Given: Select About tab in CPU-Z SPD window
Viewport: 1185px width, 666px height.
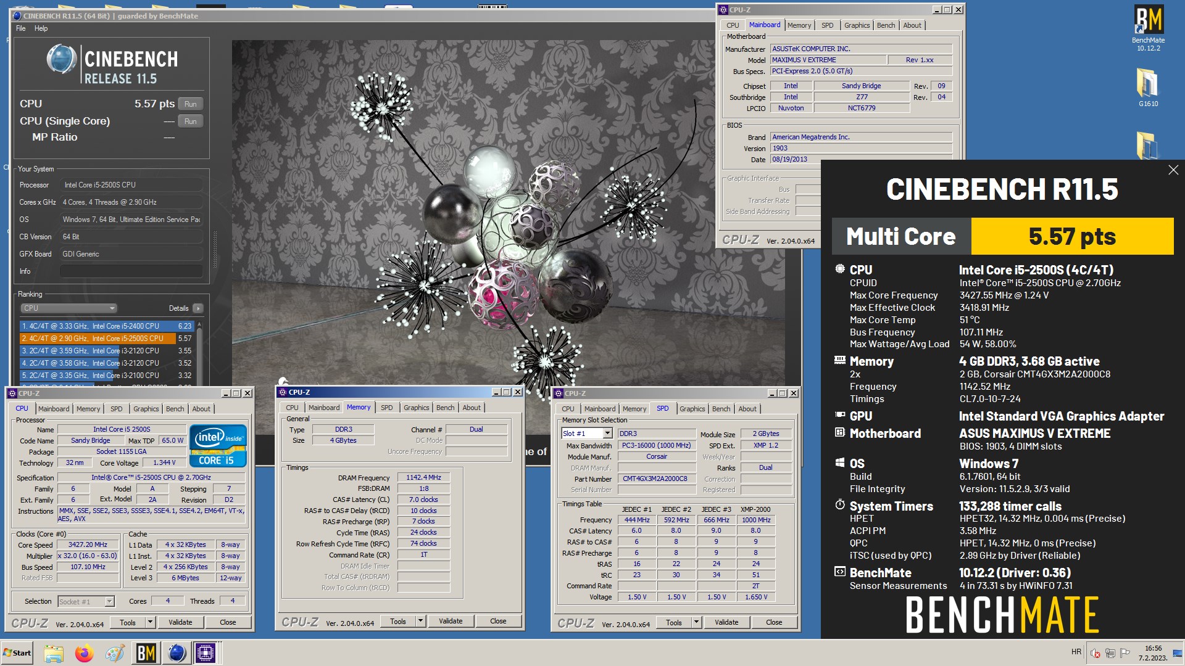Looking at the screenshot, I should tap(747, 409).
